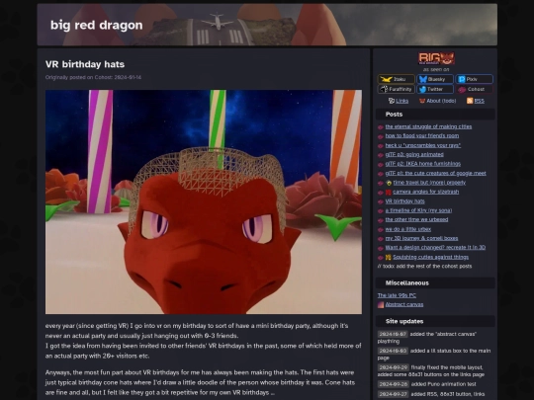Viewport: 534px width, 400px height.
Task: Click the 2024-09-29 update date badge
Action: tap(393, 367)
